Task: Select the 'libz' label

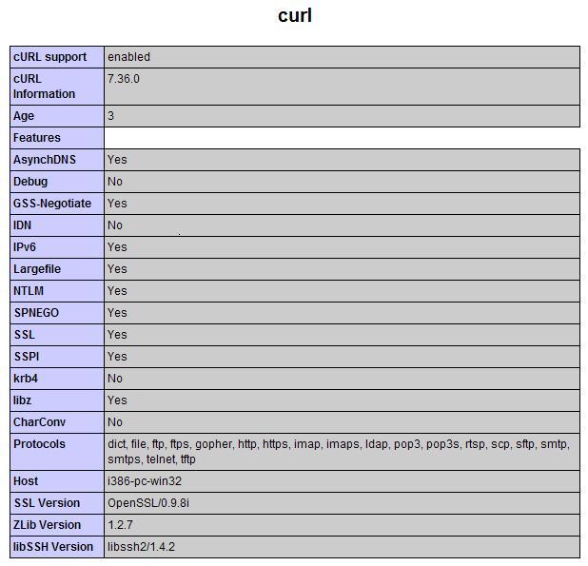Action: click(22, 400)
